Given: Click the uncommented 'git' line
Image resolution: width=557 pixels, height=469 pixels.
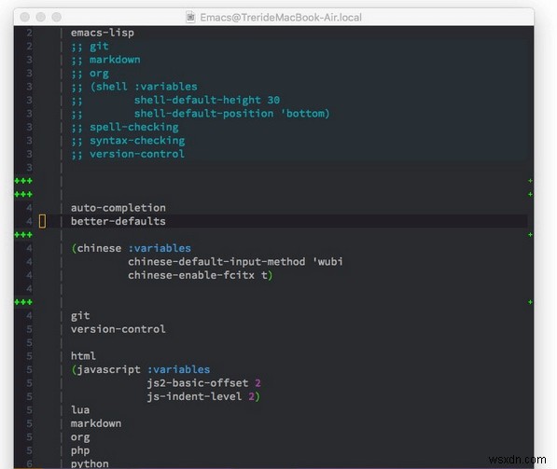Looking at the screenshot, I should coord(80,316).
